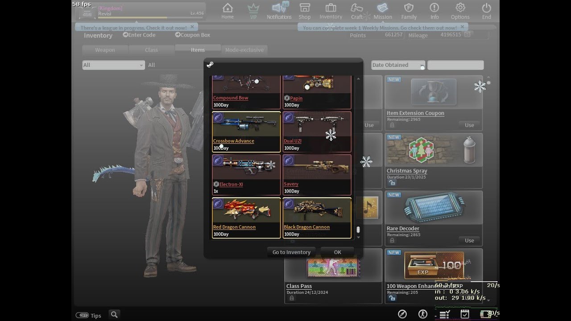This screenshot has height=321, width=571.
Task: Switch to the Mode-exclusive tab
Action: (x=244, y=50)
